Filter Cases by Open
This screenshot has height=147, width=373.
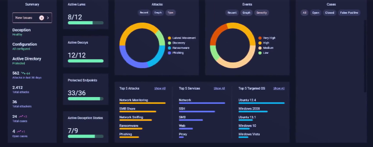click(x=316, y=13)
